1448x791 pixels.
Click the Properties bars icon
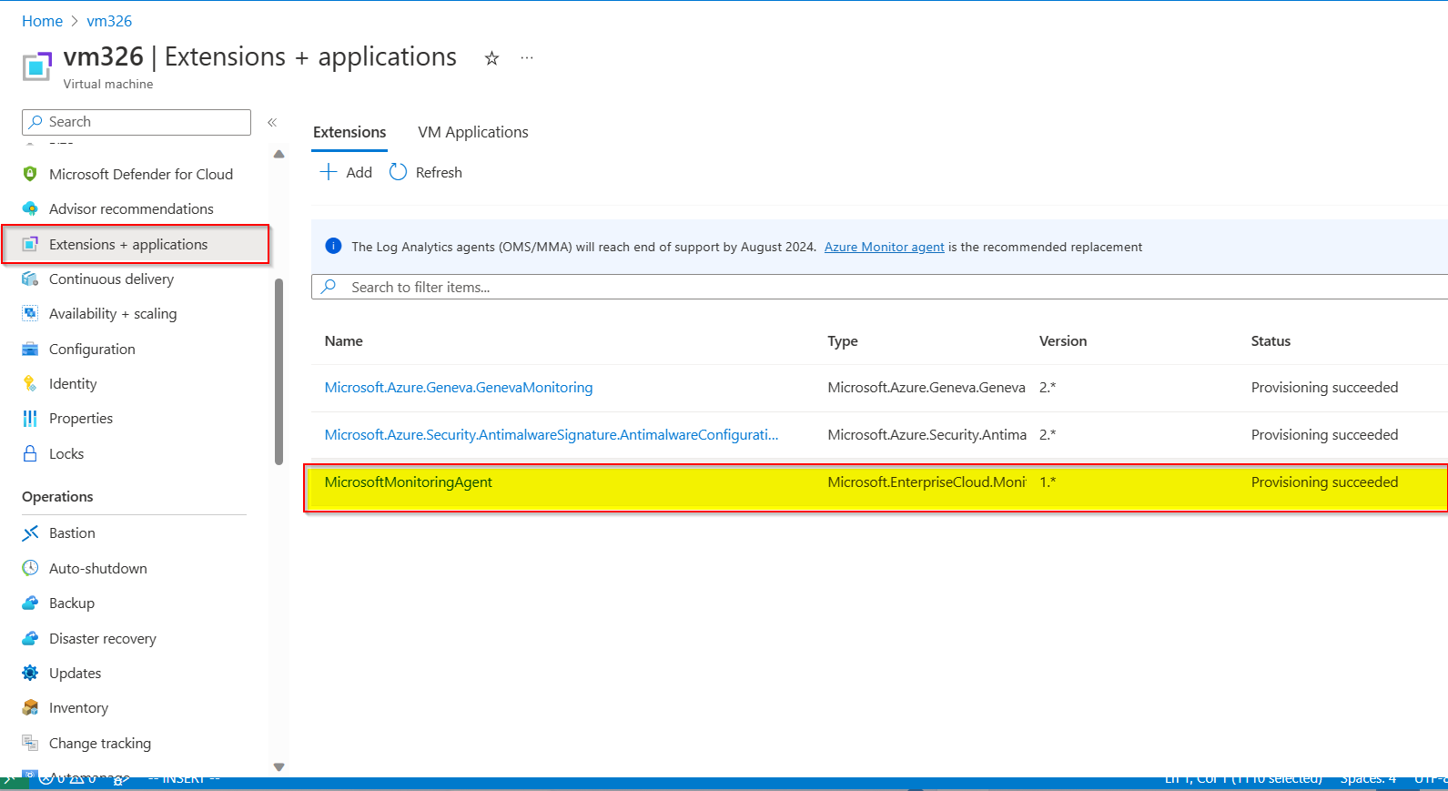pos(30,418)
